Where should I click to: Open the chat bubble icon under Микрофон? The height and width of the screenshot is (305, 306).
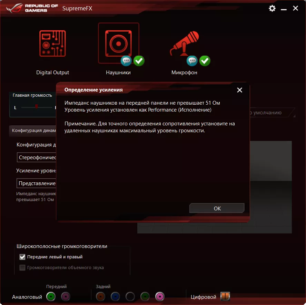point(192,61)
